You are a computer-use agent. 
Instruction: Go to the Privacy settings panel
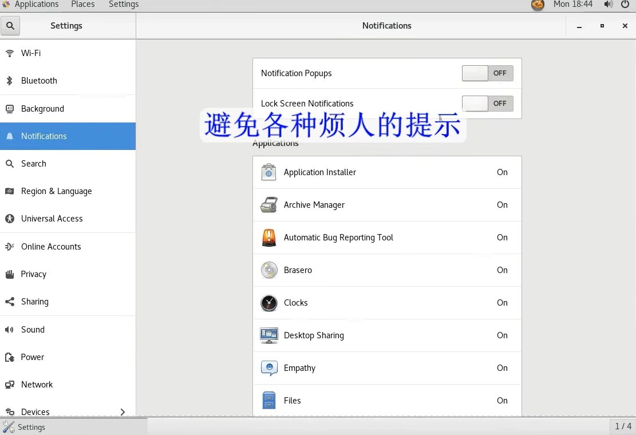68,274
